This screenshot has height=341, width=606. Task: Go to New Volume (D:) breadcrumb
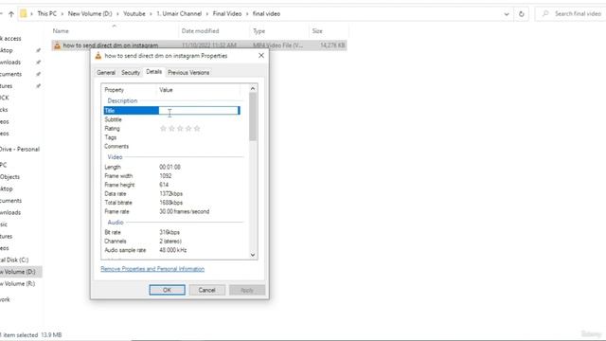(90, 13)
